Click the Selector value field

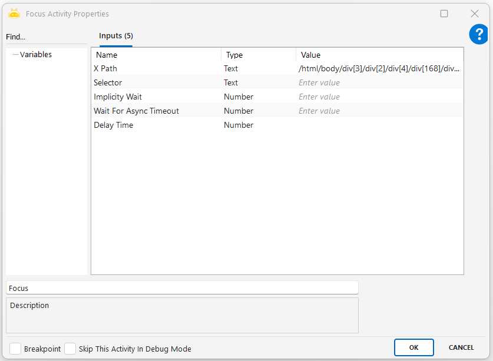379,83
